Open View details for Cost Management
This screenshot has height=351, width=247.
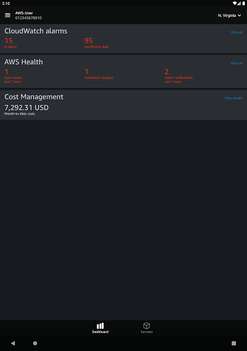click(234, 98)
